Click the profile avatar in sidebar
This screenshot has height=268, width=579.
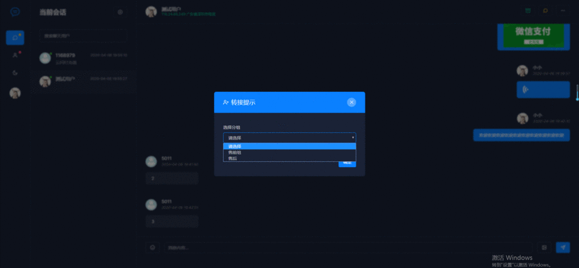(15, 93)
